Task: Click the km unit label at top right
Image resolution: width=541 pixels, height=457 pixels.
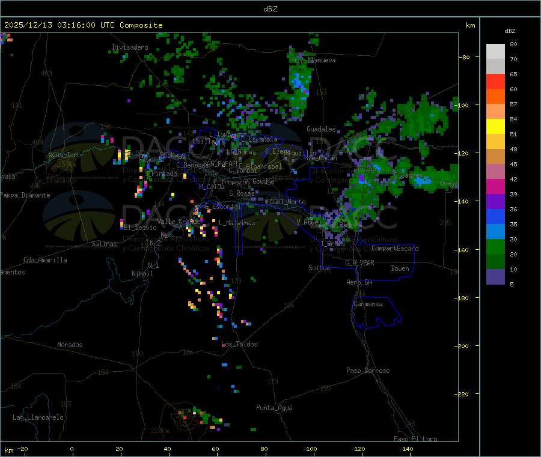Action: [470, 25]
